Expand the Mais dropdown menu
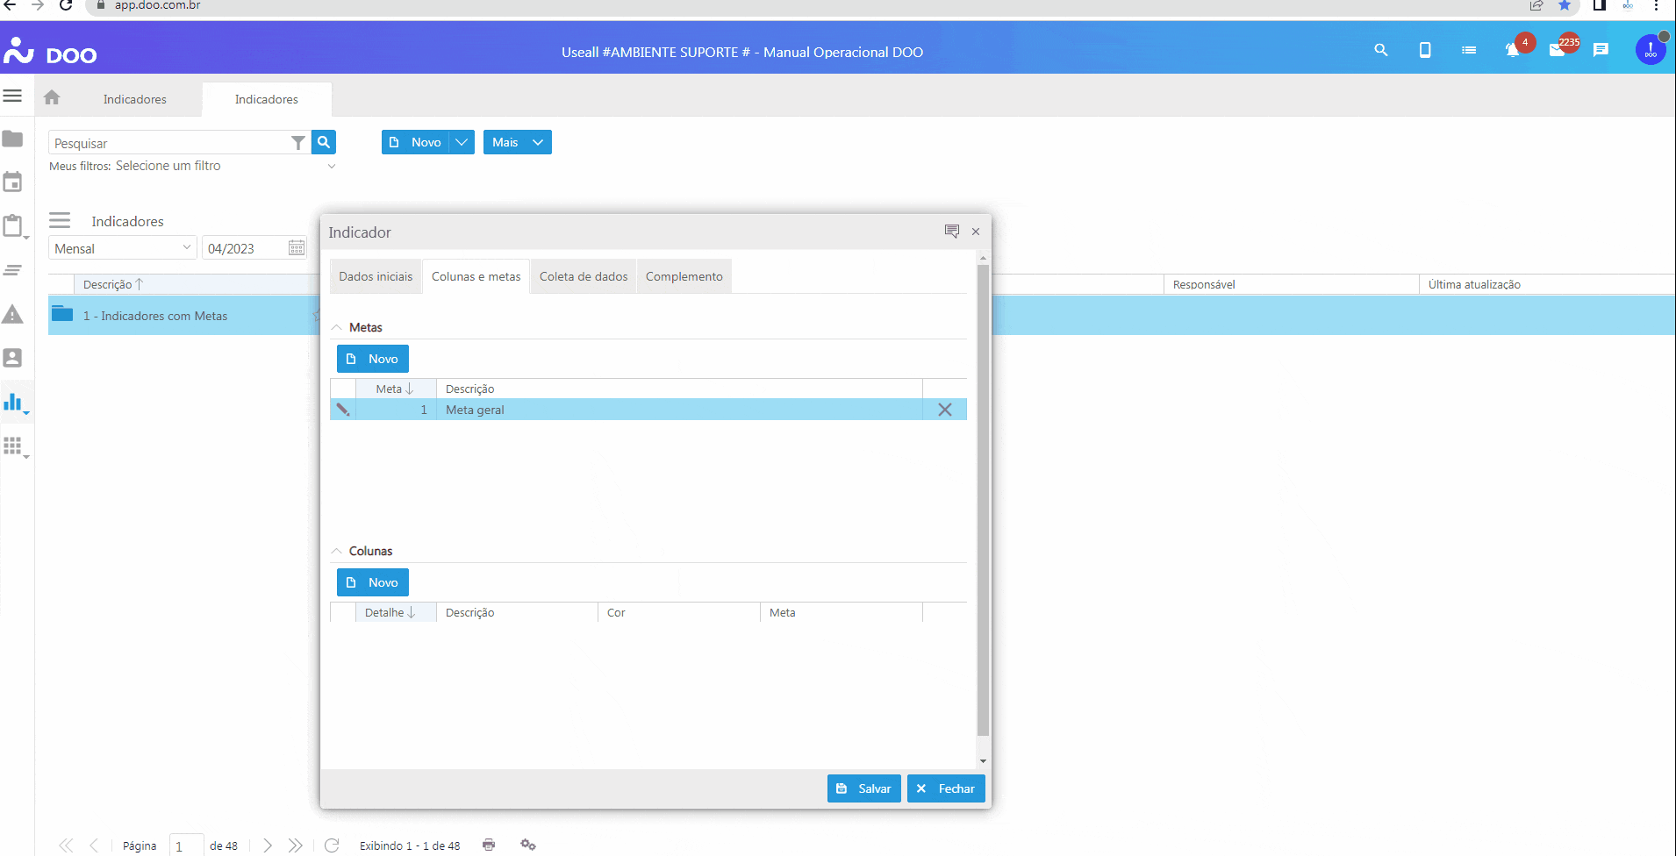Screen dimensions: 1676x856 [537, 142]
